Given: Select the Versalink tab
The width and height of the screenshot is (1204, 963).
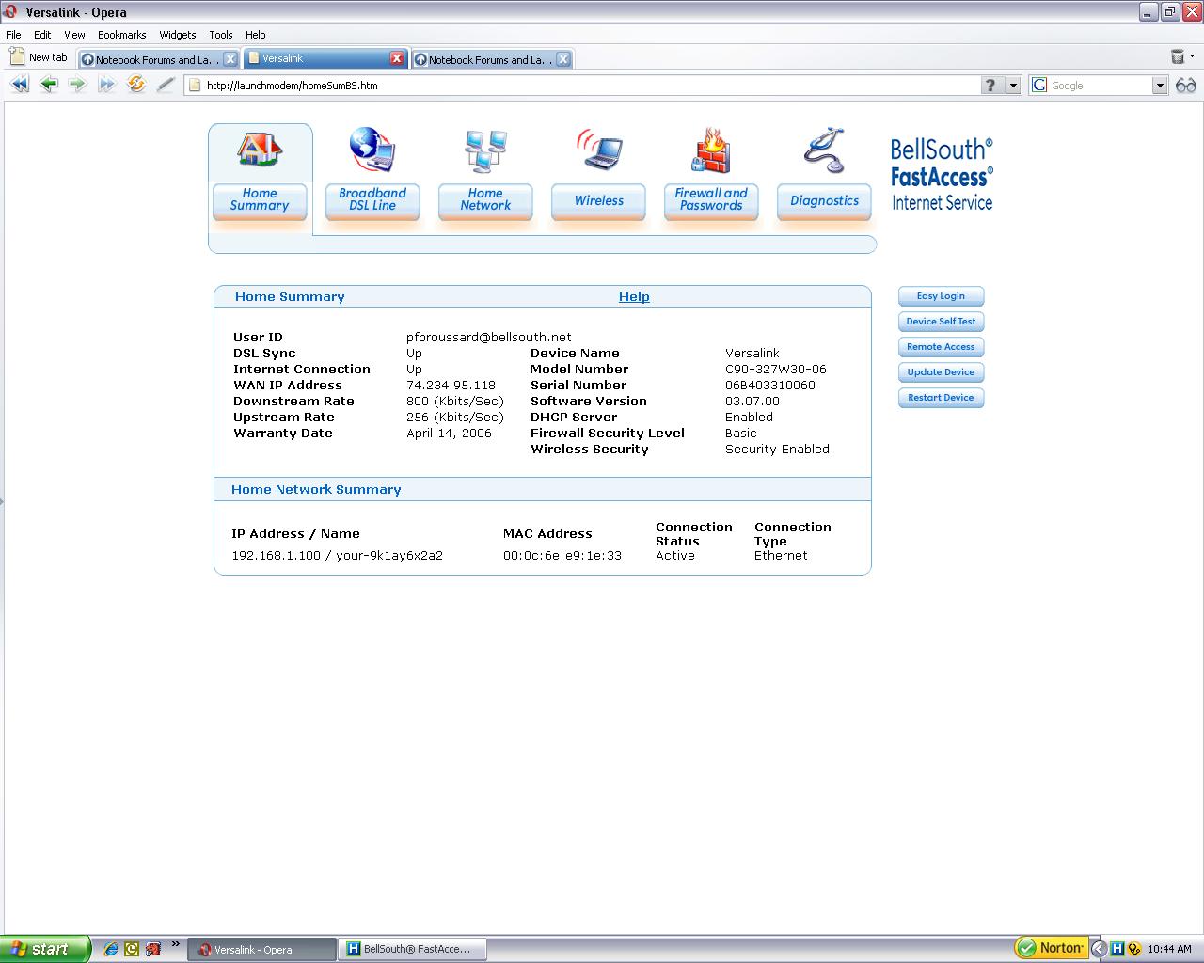Looking at the screenshot, I should pyautogui.click(x=325, y=58).
